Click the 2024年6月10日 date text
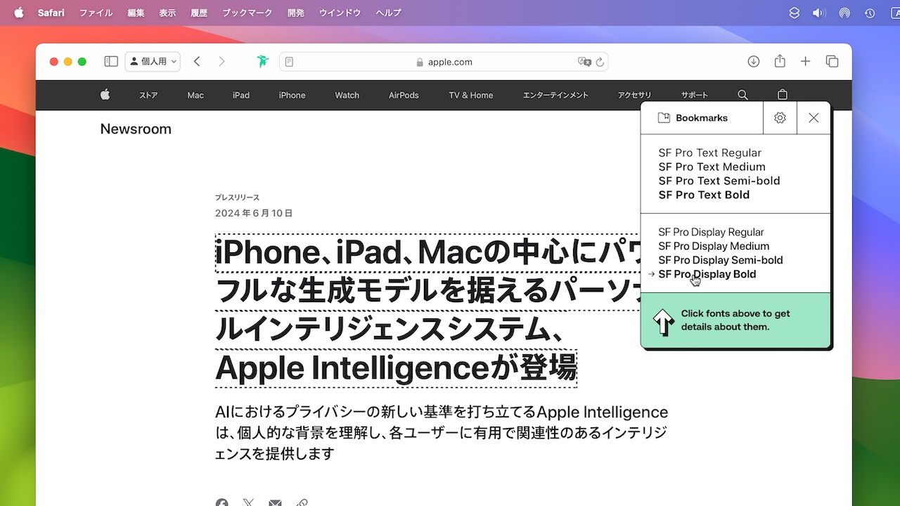Screen dimensions: 900x506 [x=254, y=213]
